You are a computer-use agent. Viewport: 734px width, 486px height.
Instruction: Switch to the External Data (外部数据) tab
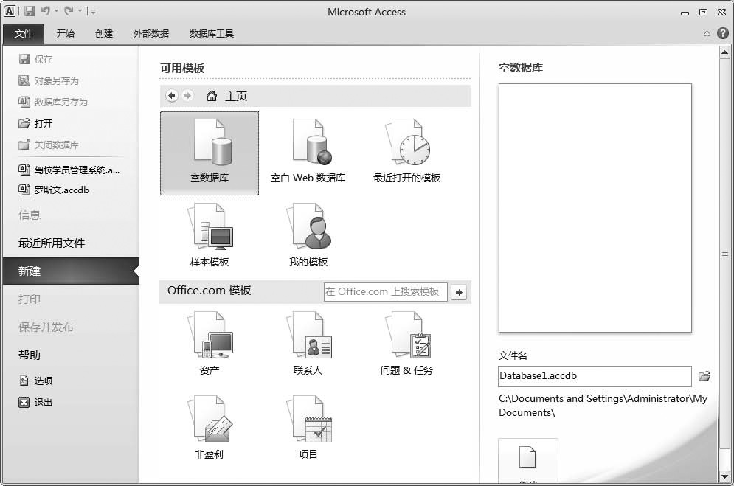click(151, 34)
